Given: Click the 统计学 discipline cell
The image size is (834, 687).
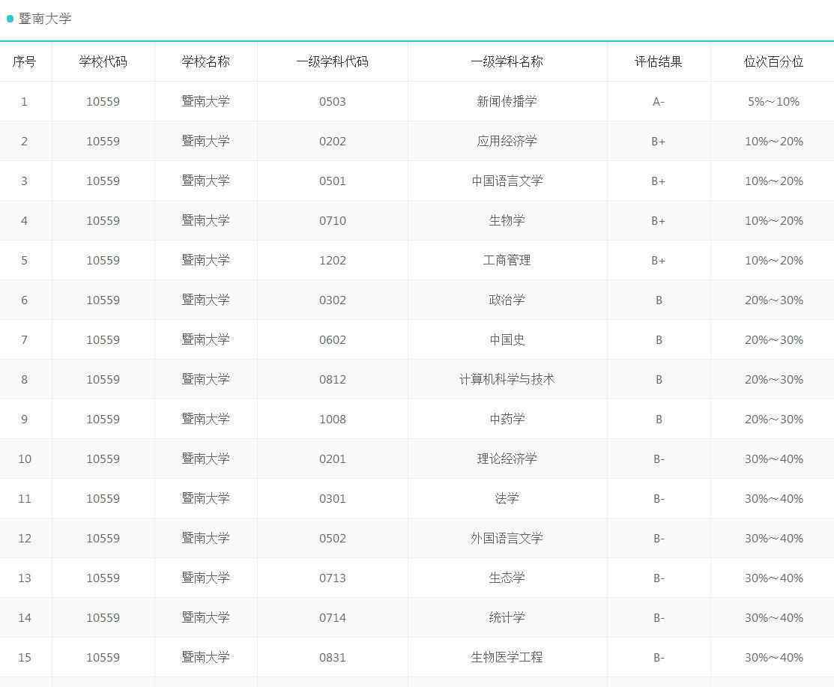Looking at the screenshot, I should tap(507, 617).
